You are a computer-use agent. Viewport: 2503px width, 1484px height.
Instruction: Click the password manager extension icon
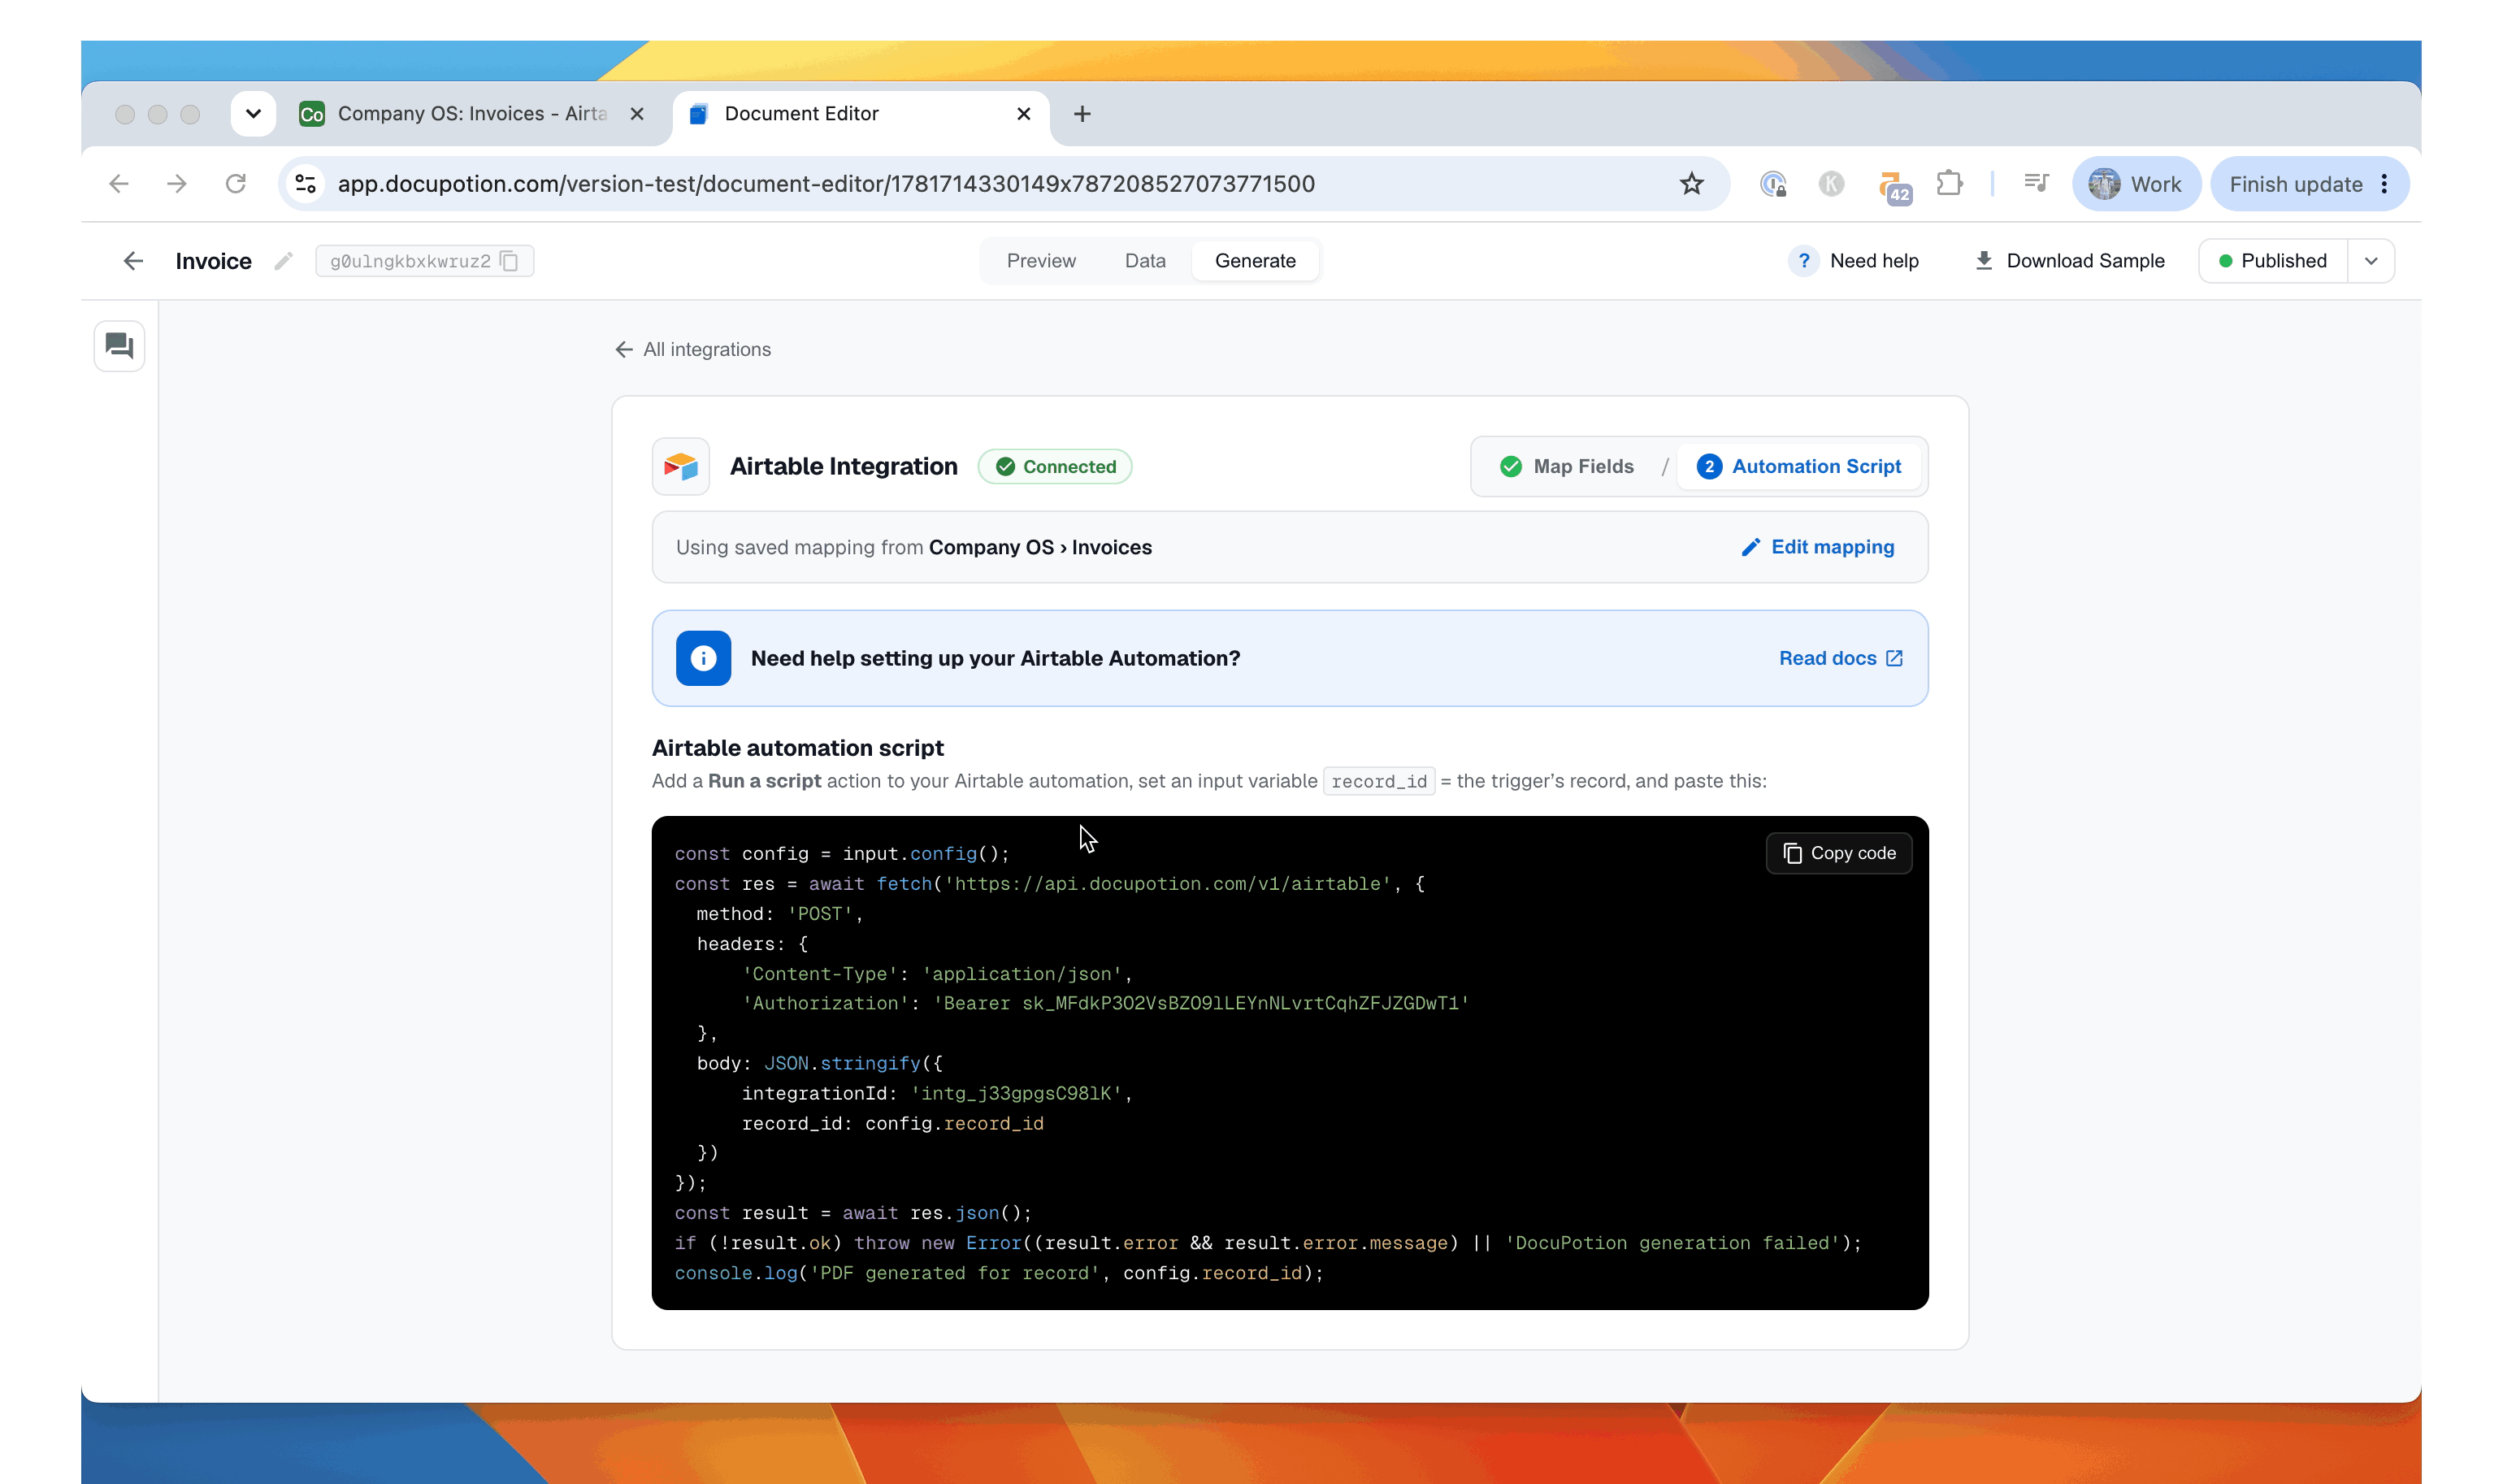point(1773,184)
